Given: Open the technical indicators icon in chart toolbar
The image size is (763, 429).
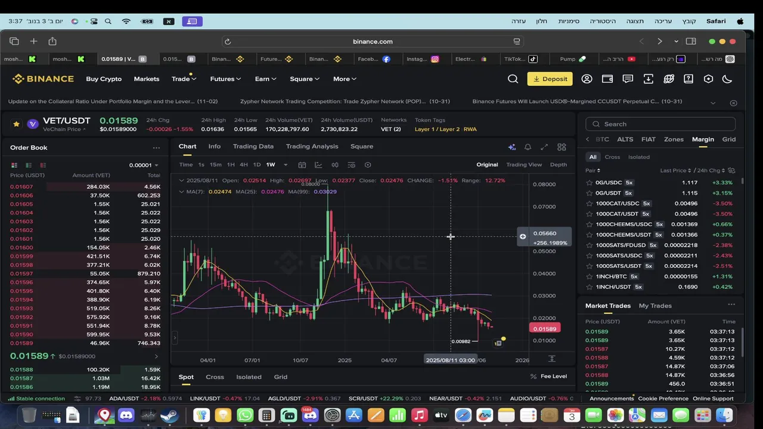Looking at the screenshot, I should [318, 165].
